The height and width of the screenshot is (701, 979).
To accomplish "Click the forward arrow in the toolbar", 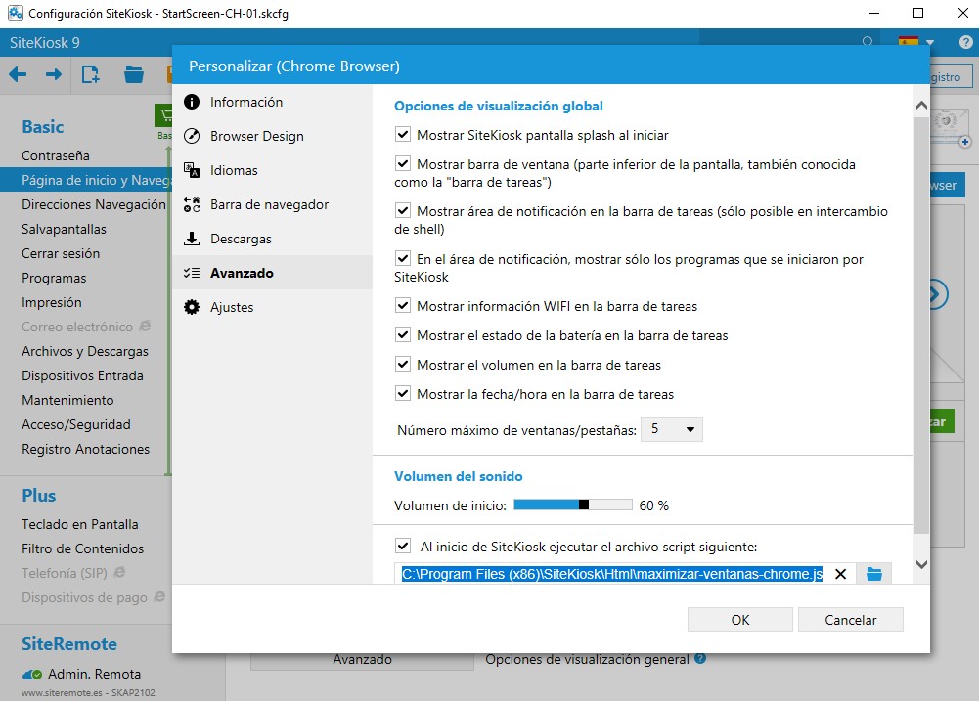I will coord(54,74).
